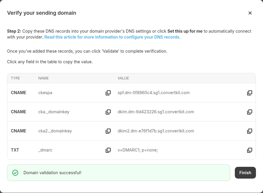Click the _dmarc name text

point(45,150)
